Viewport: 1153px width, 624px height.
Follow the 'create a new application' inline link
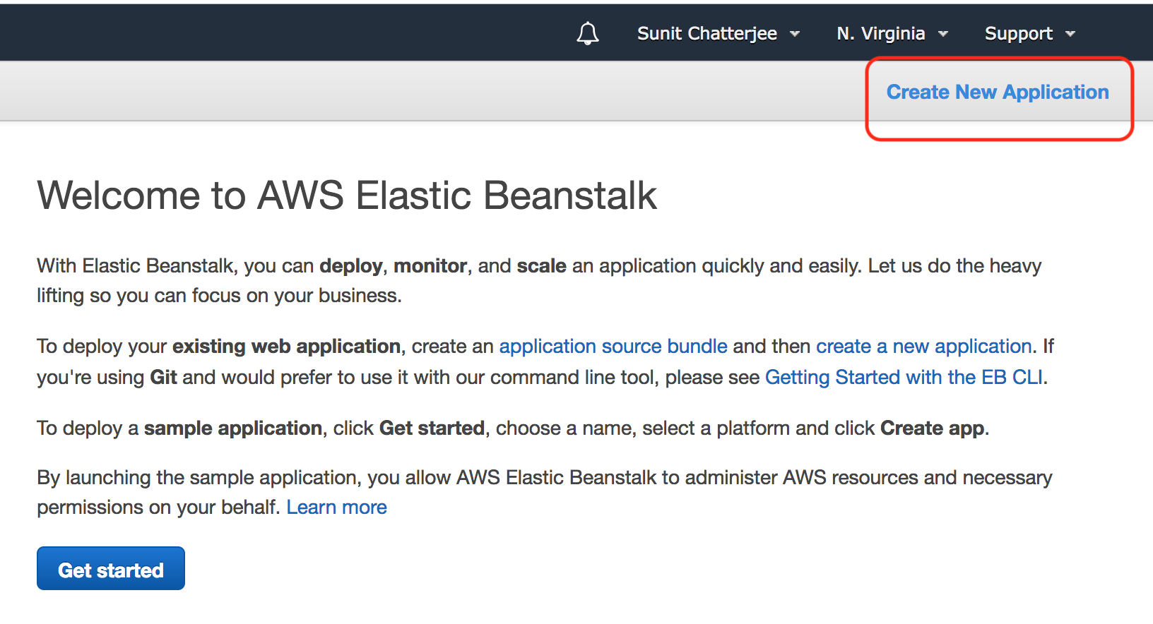924,347
